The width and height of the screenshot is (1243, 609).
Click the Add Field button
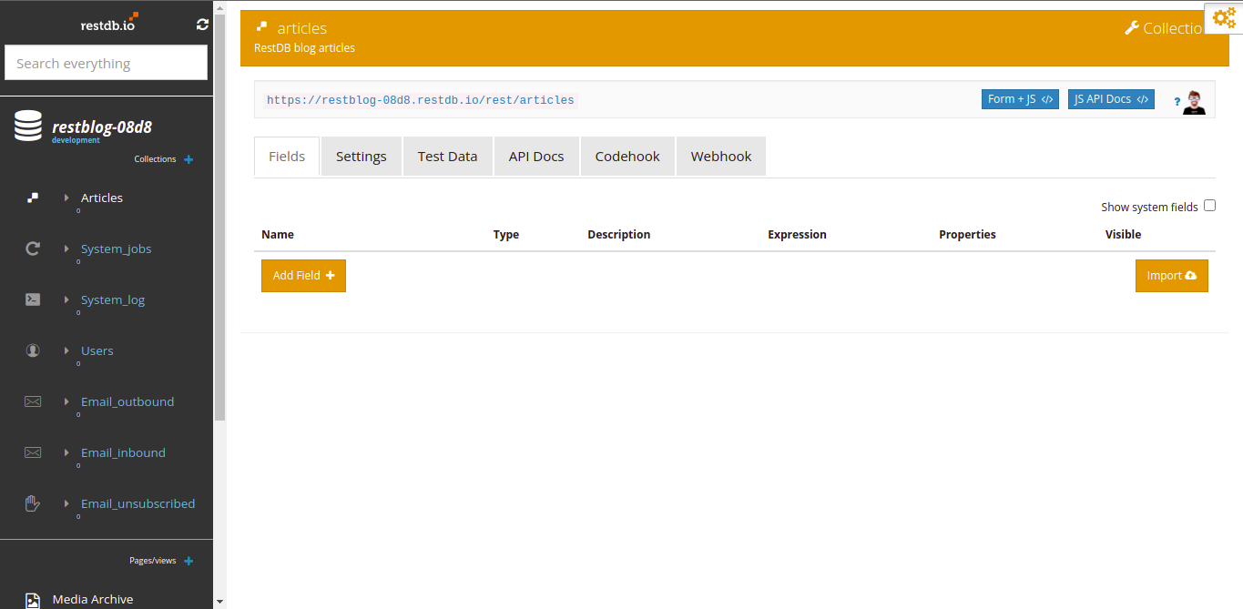303,276
